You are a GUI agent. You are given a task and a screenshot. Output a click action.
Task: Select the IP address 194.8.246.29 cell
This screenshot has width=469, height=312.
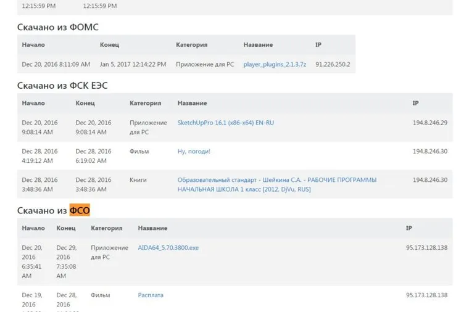430,123
